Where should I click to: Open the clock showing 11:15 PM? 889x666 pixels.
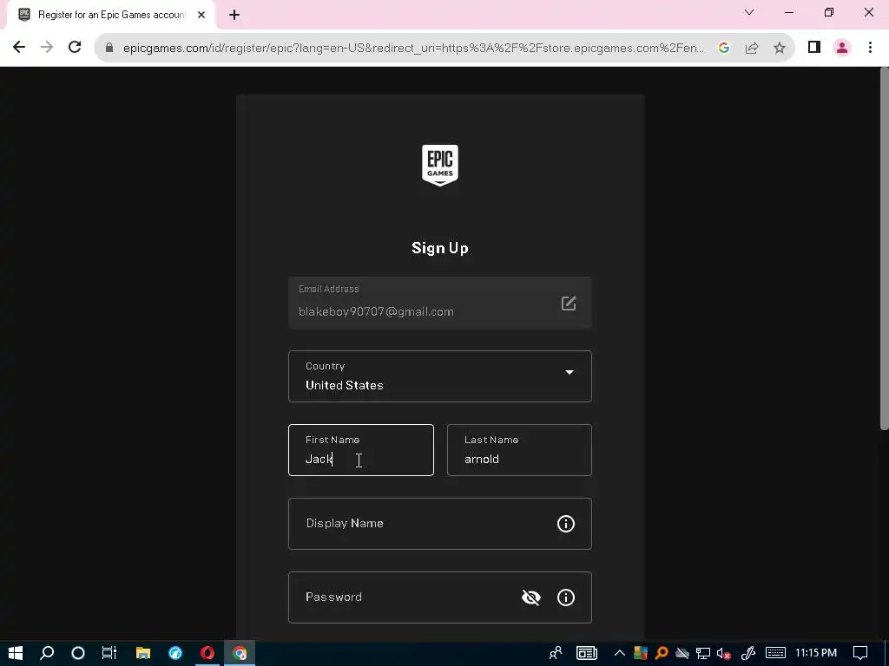816,653
